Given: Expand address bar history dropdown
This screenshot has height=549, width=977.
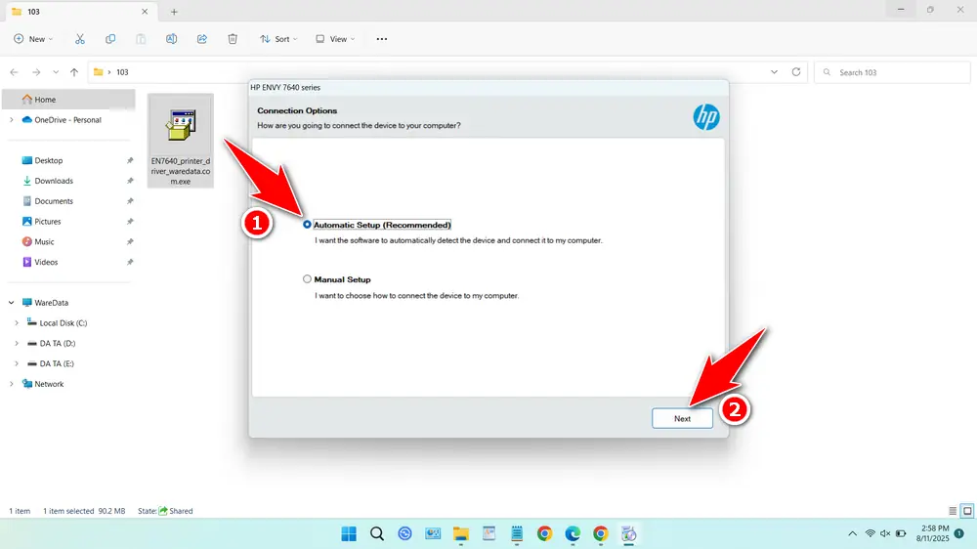Looking at the screenshot, I should pos(774,72).
